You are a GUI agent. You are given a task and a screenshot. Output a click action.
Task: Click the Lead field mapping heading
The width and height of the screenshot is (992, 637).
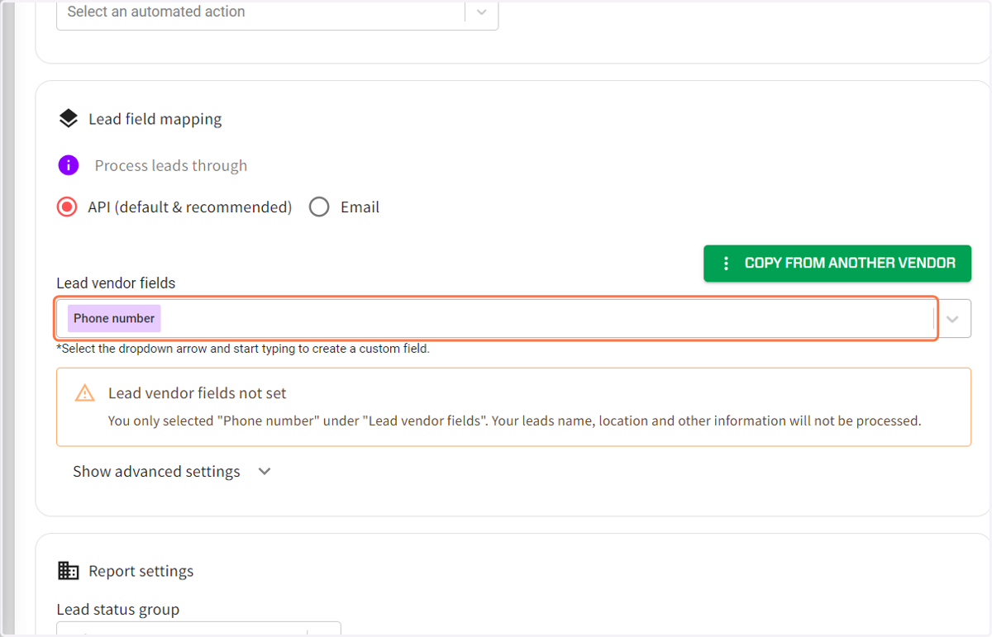[x=155, y=119]
